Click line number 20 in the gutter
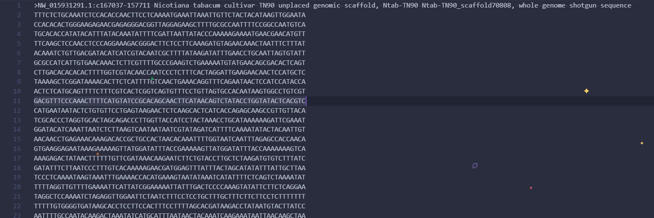The width and height of the screenshot is (654, 218). pyautogui.click(x=17, y=187)
